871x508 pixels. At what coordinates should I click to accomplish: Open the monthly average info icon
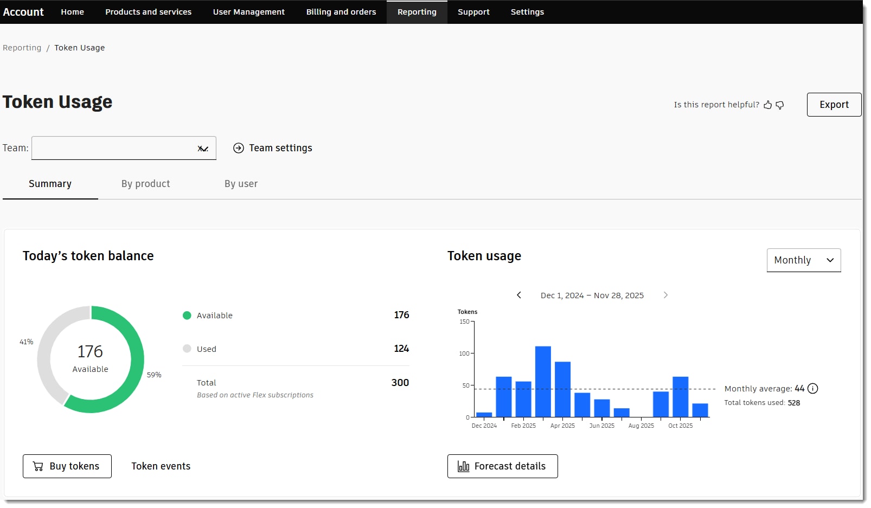point(812,388)
